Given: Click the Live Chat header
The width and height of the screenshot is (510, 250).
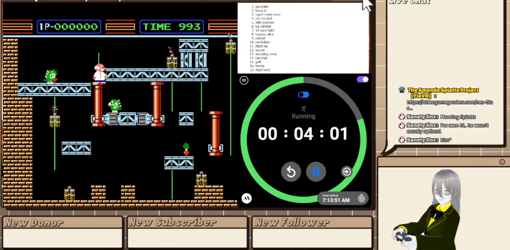Looking at the screenshot, I should pos(409,2).
